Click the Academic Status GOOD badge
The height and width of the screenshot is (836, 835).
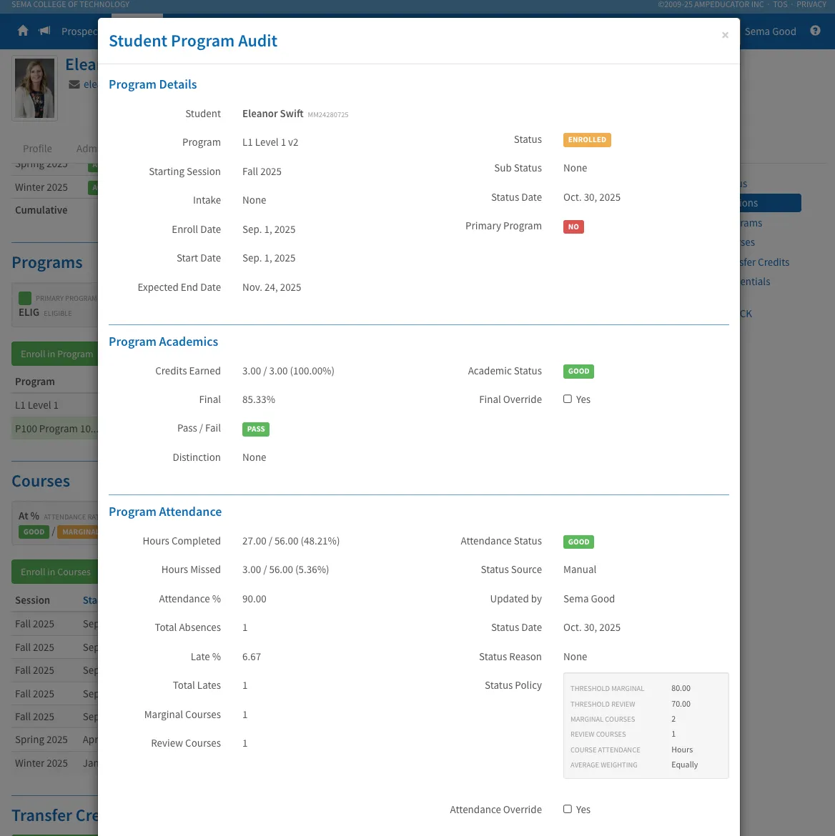[578, 371]
